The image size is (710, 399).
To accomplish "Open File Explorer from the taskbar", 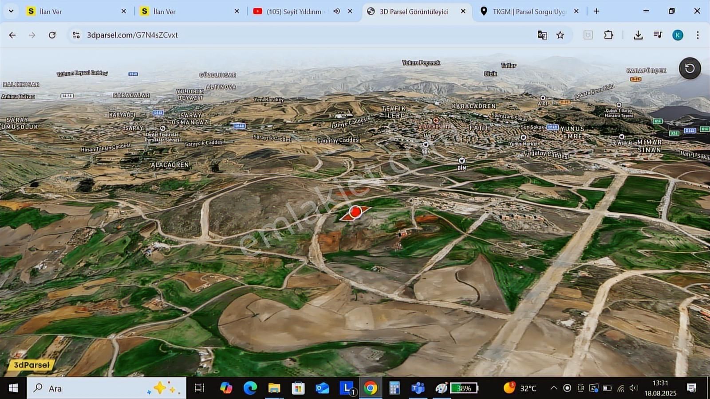I will point(274,388).
